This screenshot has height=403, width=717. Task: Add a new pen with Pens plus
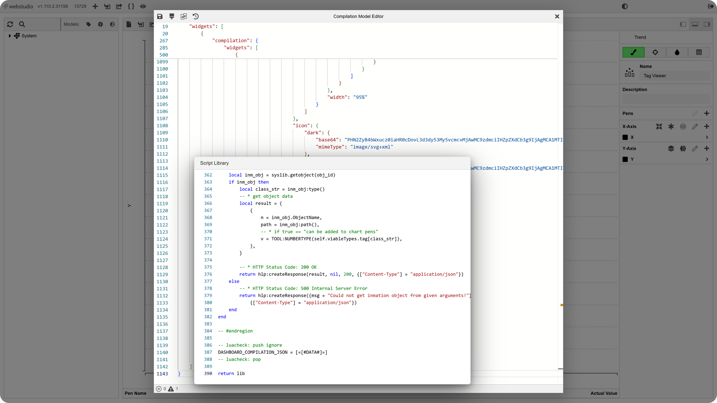(707, 113)
